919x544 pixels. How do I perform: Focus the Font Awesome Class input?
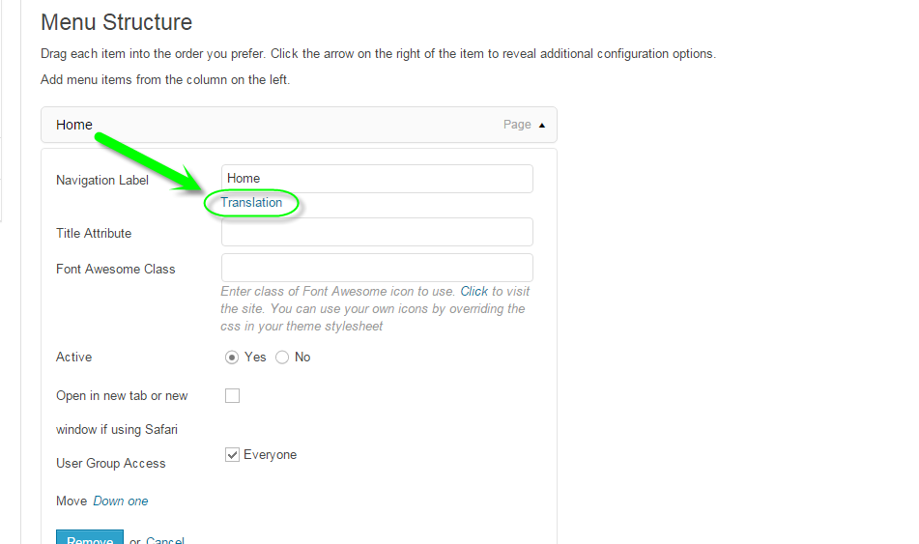[377, 268]
